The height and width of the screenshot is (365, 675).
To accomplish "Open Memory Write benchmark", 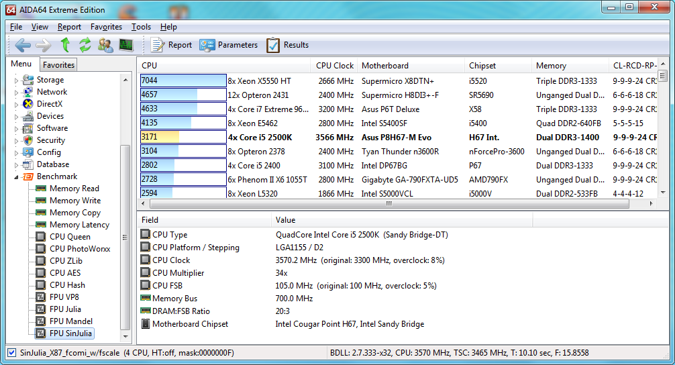I will (x=75, y=201).
